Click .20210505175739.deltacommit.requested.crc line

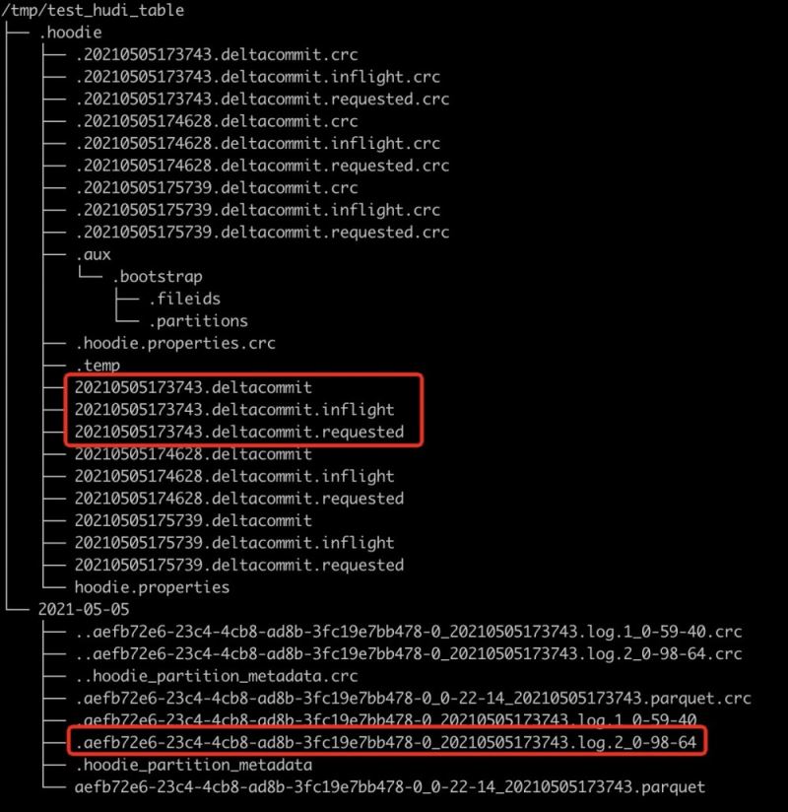click(262, 233)
